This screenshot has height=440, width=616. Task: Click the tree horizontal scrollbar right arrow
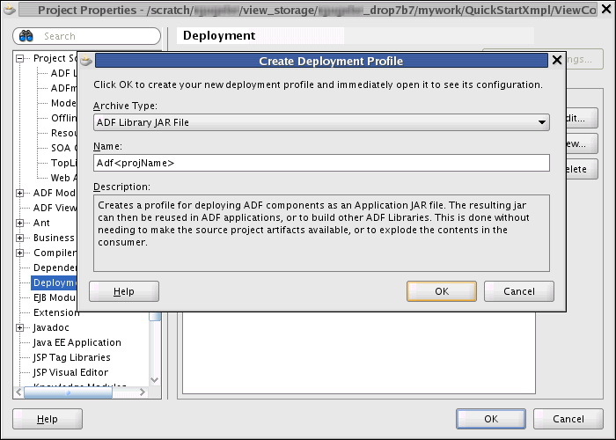143,392
